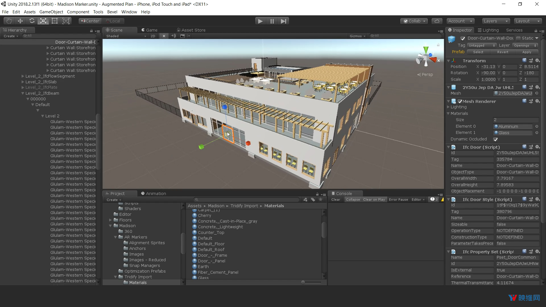This screenshot has height=307, width=546.
Task: Select the Rect Transform tool
Action: point(55,21)
